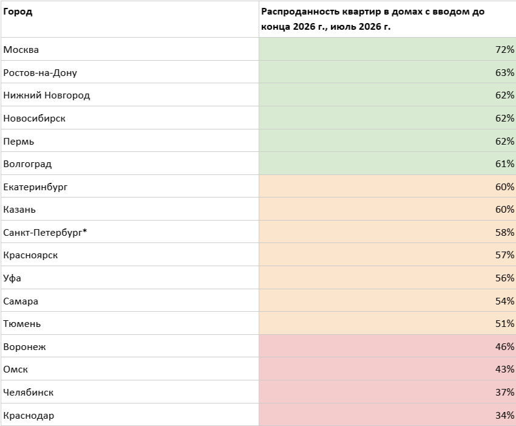Select the 54% value for Самара

tap(387, 300)
